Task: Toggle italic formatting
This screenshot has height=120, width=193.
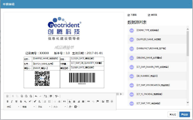Action: 12,101
